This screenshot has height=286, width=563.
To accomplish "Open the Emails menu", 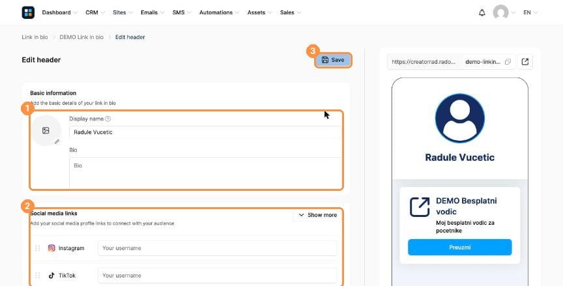I will tap(152, 12).
